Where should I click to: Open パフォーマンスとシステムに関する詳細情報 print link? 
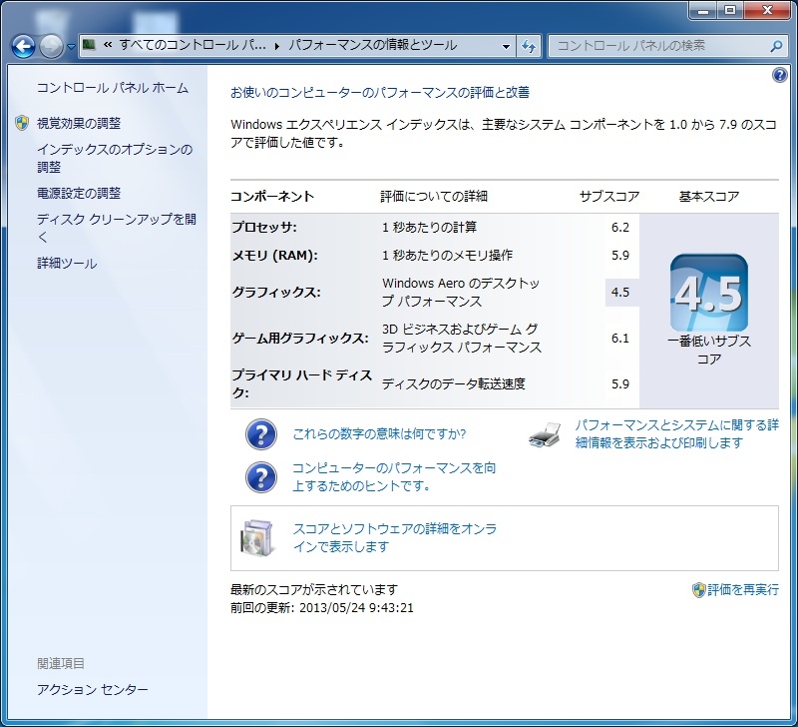[677, 434]
